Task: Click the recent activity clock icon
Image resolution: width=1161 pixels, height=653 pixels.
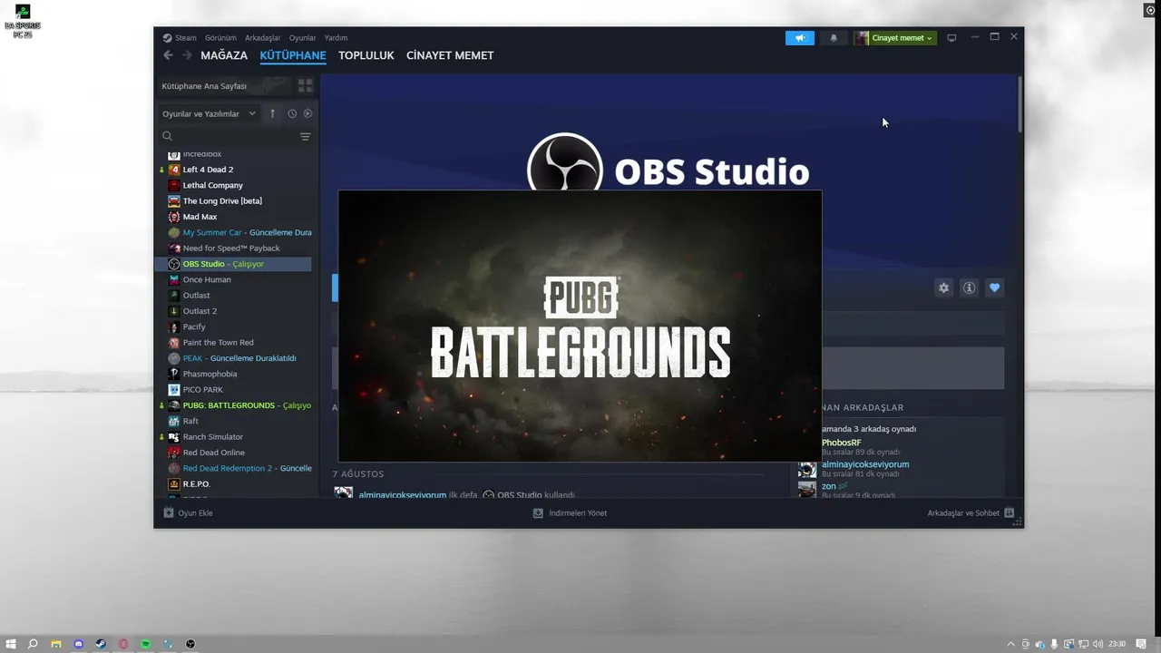Action: (292, 113)
